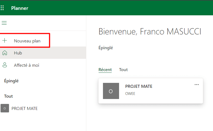Collapse the sidebar using the hamburger icon
Screen dimensions: 213x131
(4, 23)
